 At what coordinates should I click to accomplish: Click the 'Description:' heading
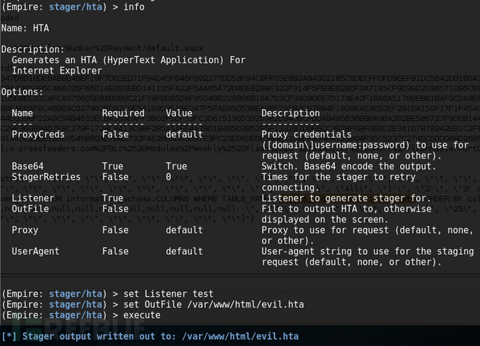[33, 49]
